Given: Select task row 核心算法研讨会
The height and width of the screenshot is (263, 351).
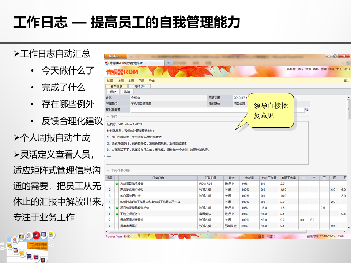Looking at the screenshot, I should click(226, 196).
